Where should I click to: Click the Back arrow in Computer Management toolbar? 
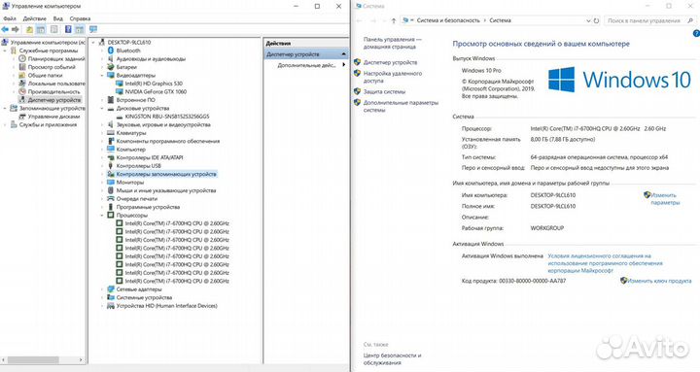coord(5,29)
